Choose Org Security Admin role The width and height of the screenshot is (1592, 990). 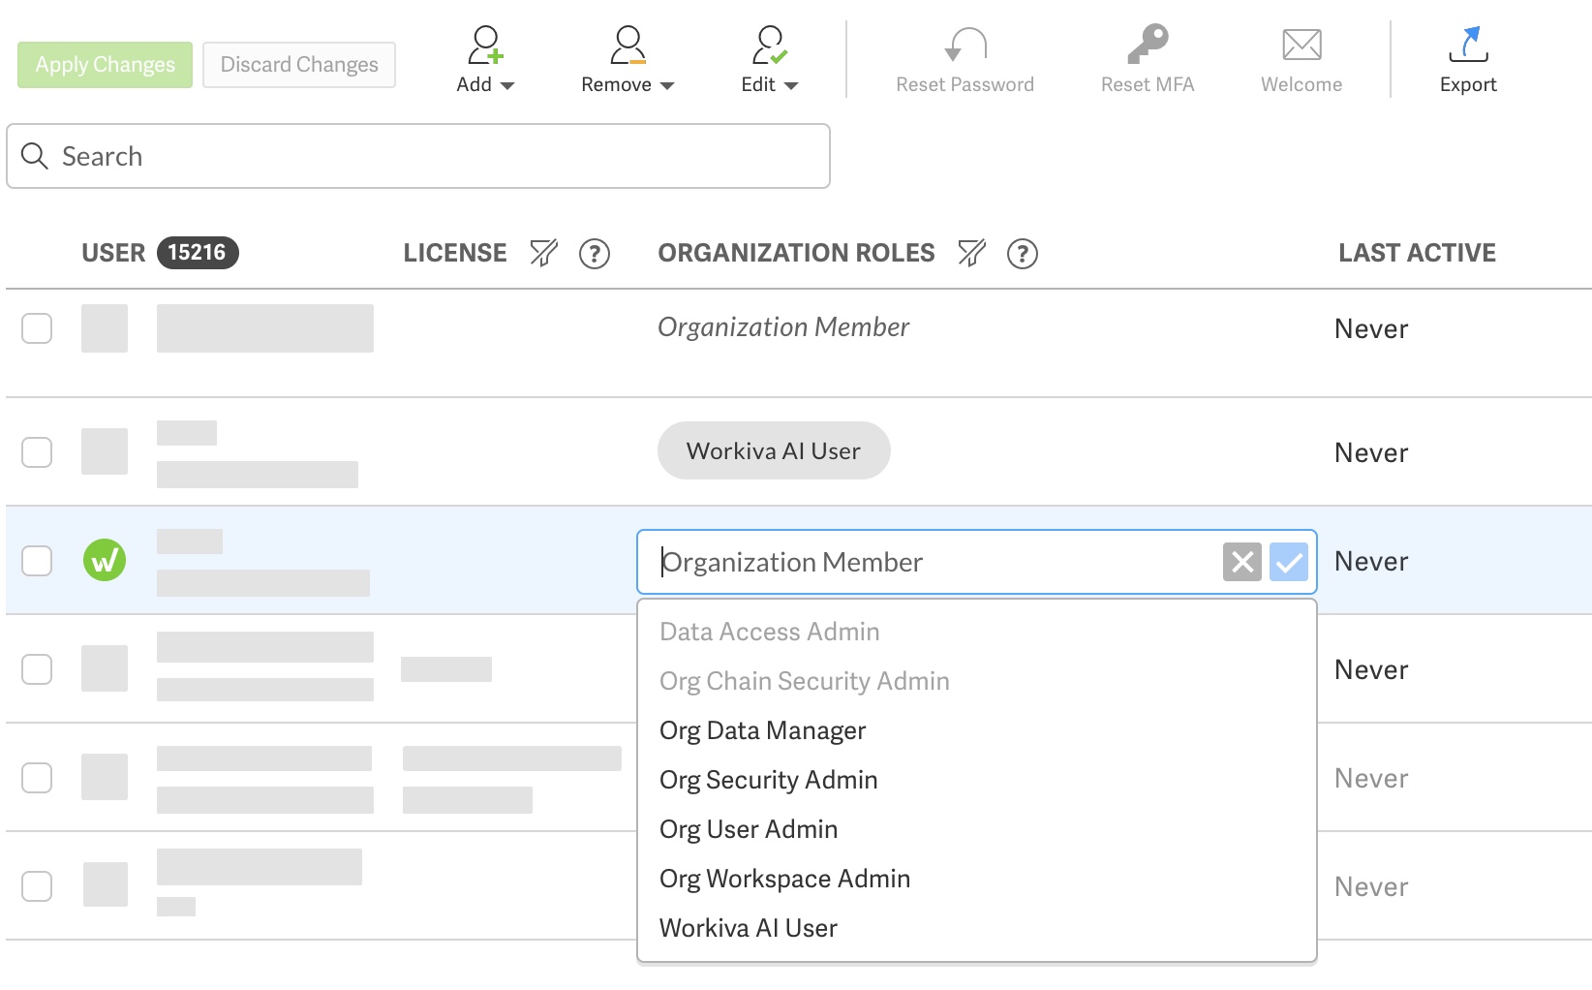(x=977, y=780)
